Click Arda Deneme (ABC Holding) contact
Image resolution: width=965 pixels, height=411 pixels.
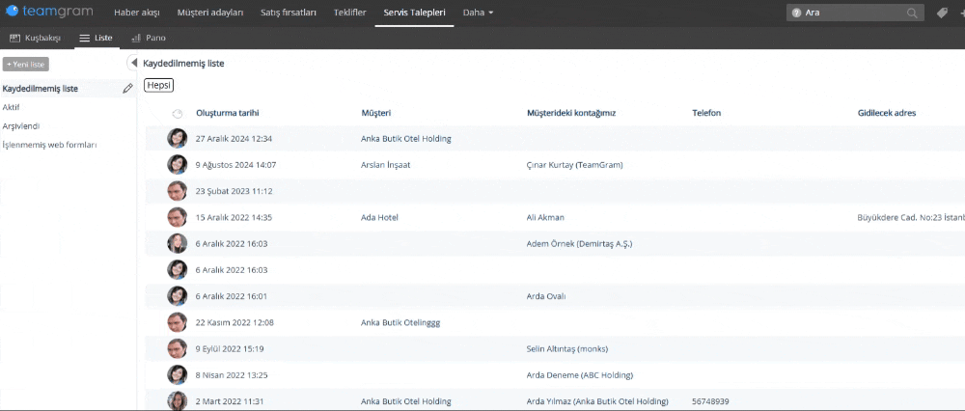click(580, 374)
